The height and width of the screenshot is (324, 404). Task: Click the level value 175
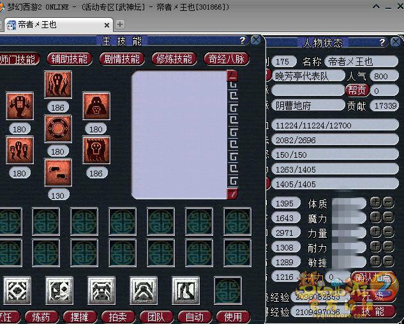284,61
